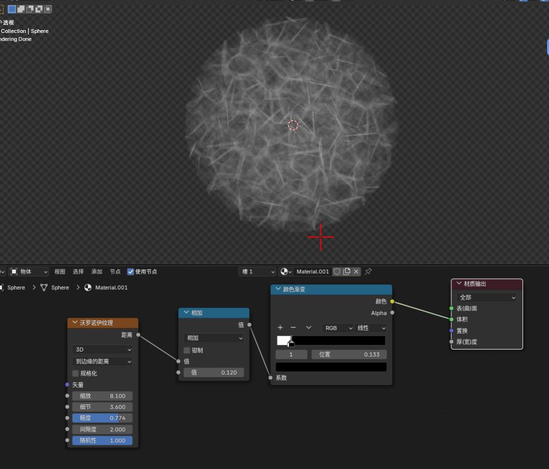Add a color stop with plus icon

[x=280, y=328]
